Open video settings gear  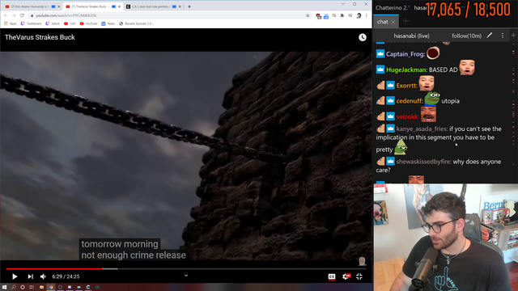(346, 276)
